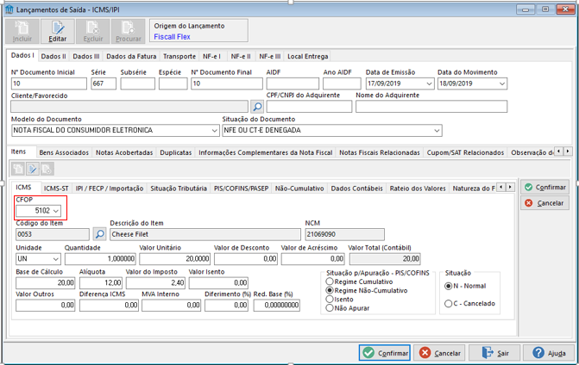Click the Quantidade input field

coord(100,259)
